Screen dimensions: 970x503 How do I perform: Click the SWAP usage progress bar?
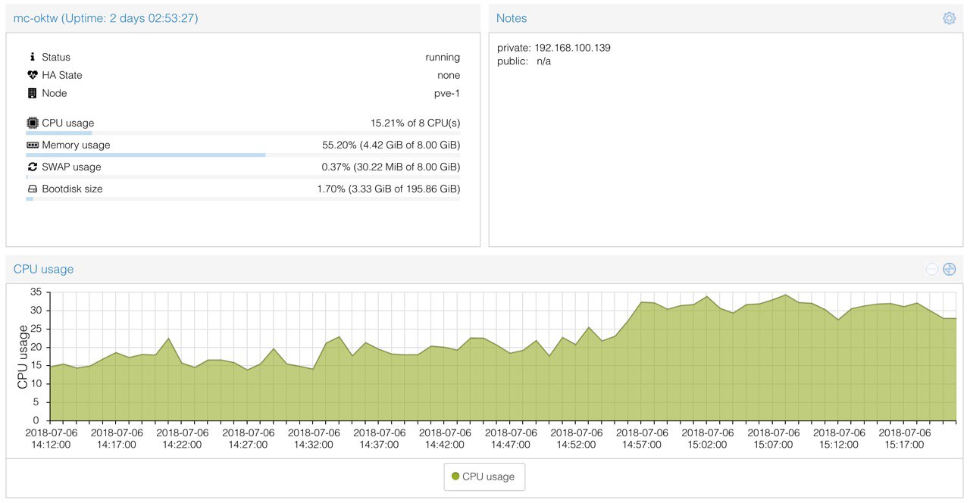[x=242, y=177]
